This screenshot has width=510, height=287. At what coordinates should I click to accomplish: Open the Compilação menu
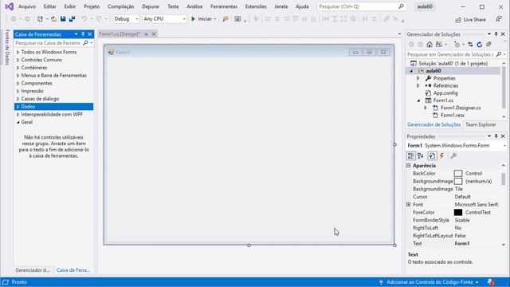(120, 6)
